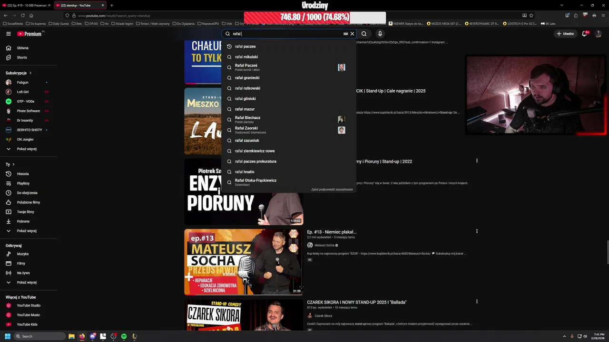Open a new browser tab with plus

[x=112, y=5]
